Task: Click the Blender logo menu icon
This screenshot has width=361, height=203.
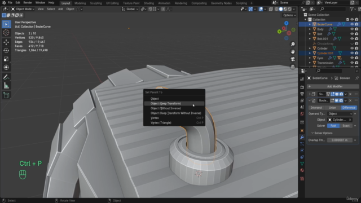Action: click(x=4, y=3)
